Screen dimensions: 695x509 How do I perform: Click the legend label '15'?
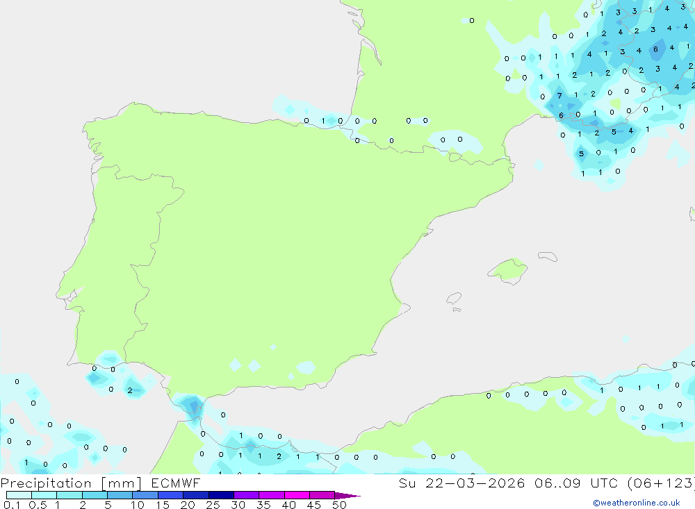(x=163, y=505)
